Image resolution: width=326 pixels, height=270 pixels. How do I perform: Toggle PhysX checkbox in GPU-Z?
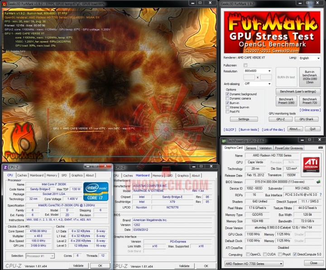pos(280,254)
